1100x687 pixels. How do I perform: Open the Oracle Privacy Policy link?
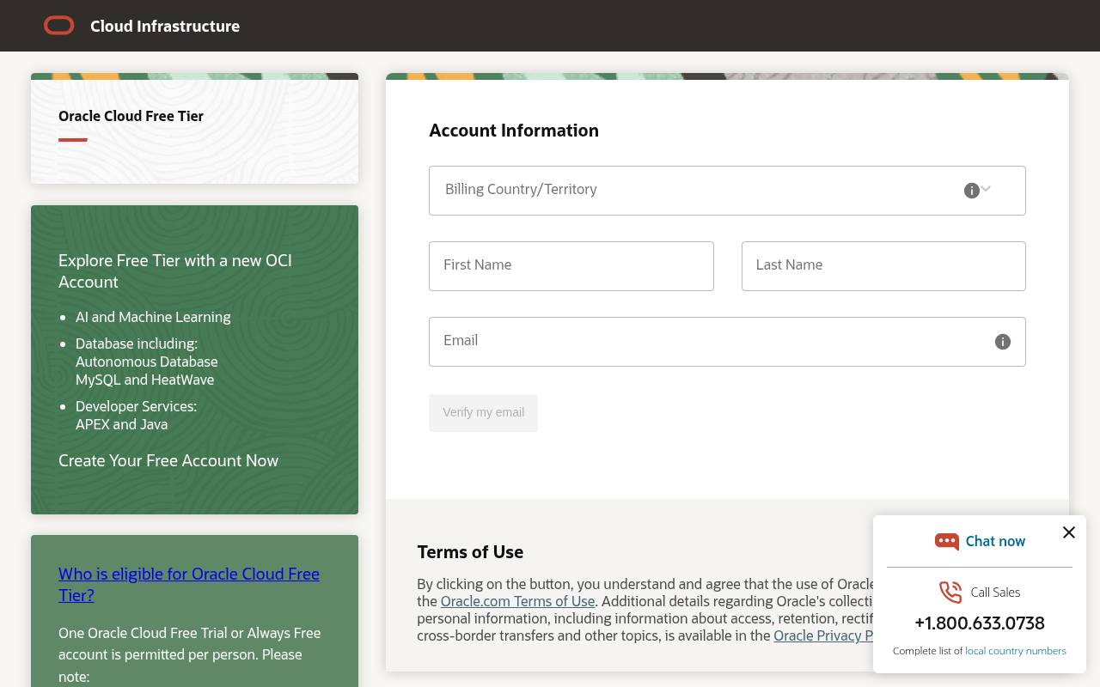click(x=823, y=635)
